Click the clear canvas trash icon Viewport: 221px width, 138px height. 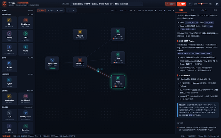74,10
